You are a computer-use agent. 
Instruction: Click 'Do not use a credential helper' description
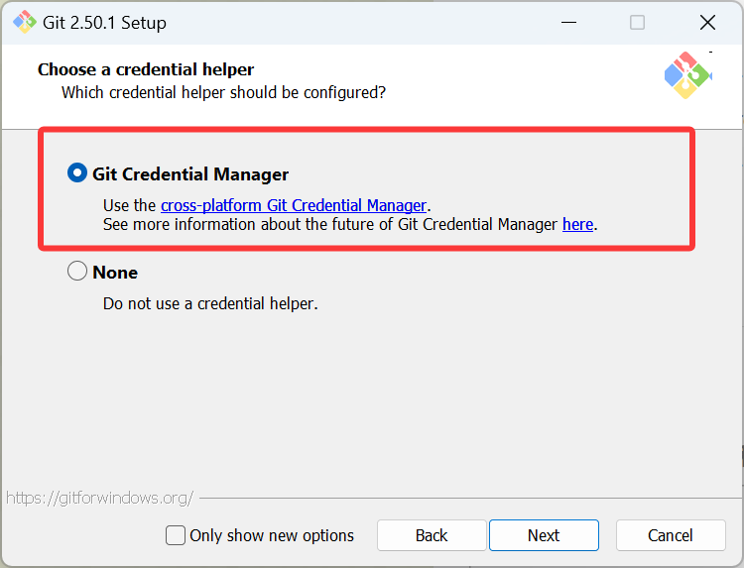210,303
